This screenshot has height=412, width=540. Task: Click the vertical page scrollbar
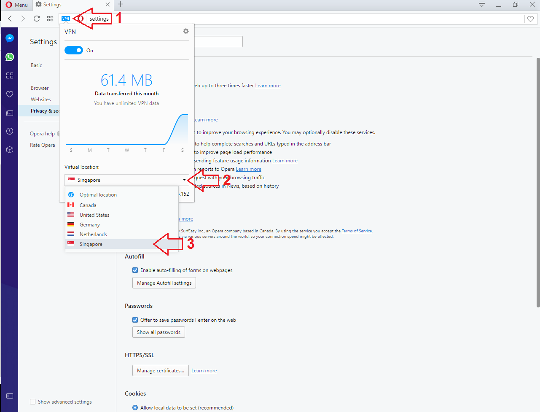[x=538, y=182]
